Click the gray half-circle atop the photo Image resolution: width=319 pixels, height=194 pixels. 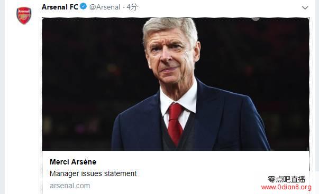(x=256, y=19)
